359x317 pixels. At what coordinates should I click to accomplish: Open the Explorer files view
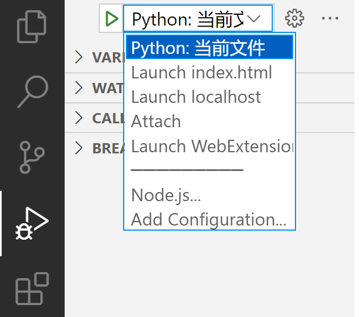click(x=32, y=27)
